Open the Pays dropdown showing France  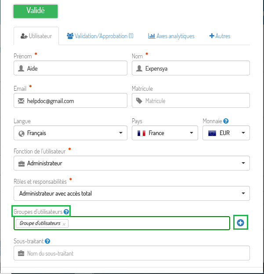click(165, 133)
